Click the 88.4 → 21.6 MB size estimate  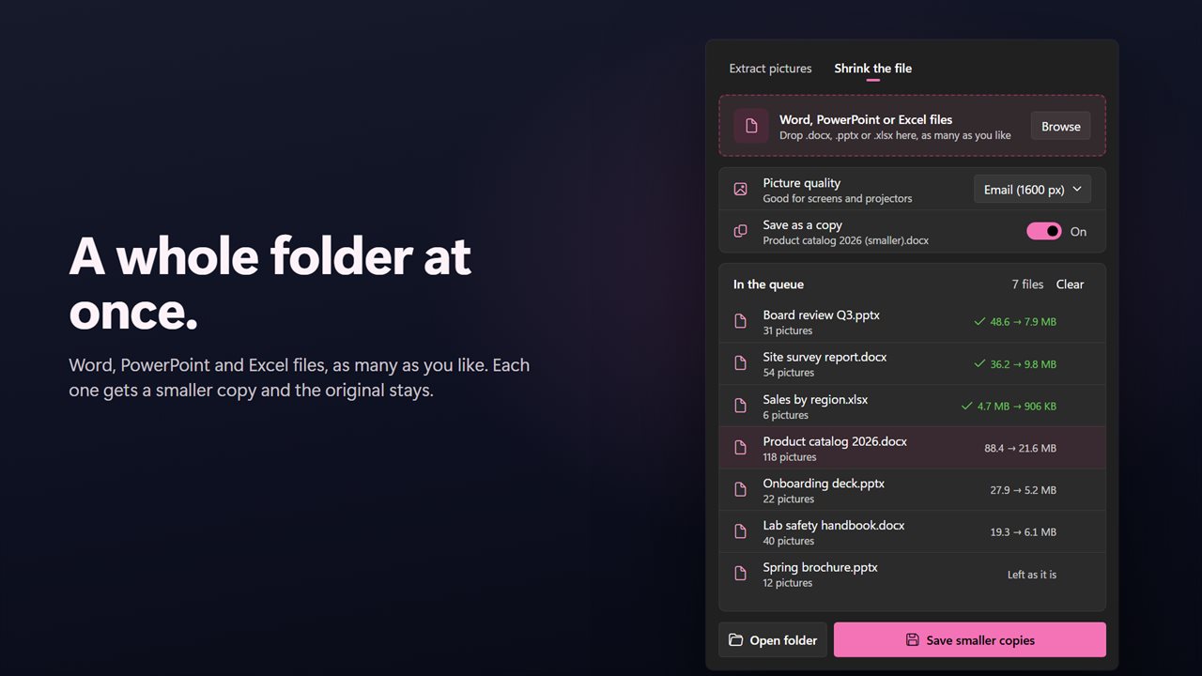pyautogui.click(x=1021, y=449)
